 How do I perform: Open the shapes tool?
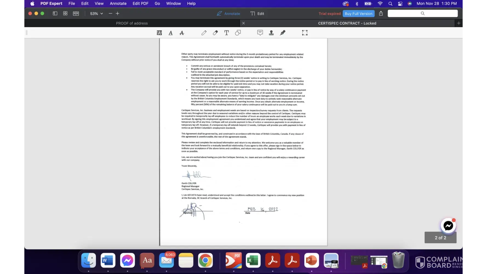click(238, 33)
